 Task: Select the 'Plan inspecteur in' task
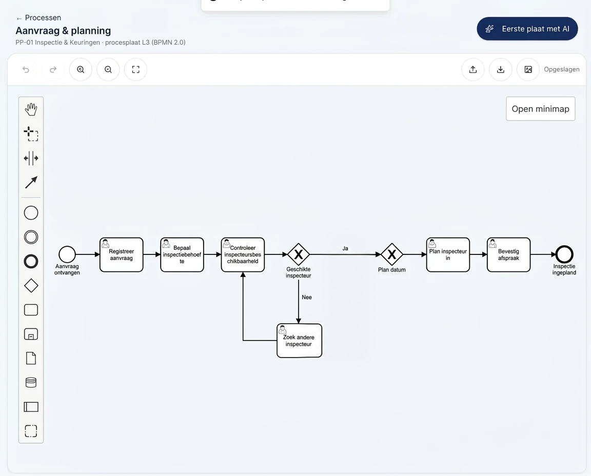[x=448, y=254]
